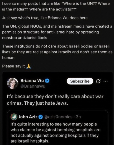
Task: Open the Grok slashed-circle icon
Action: (98, 81)
